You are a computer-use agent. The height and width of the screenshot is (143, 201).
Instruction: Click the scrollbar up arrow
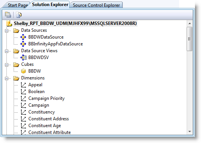(190, 23)
